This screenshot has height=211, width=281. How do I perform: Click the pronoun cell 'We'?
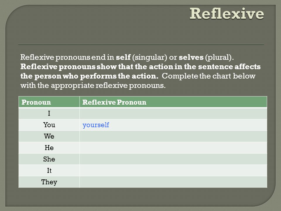point(49,136)
